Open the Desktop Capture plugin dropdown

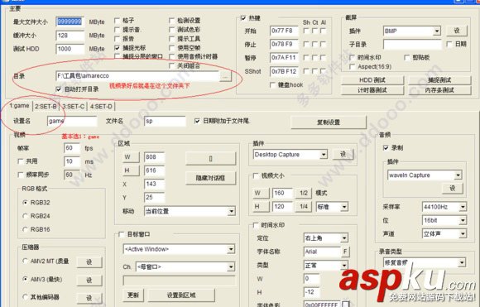point(324,155)
